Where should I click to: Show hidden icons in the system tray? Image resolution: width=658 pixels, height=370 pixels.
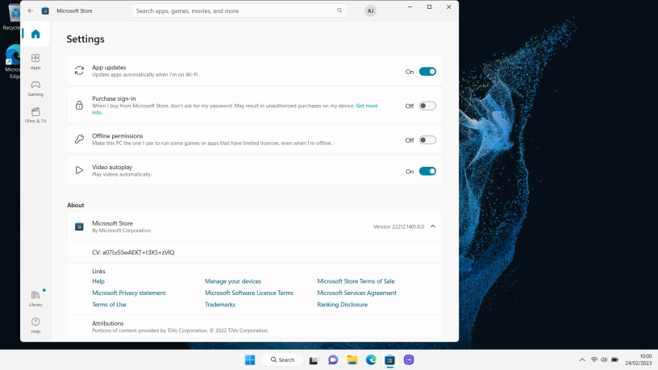(582, 360)
